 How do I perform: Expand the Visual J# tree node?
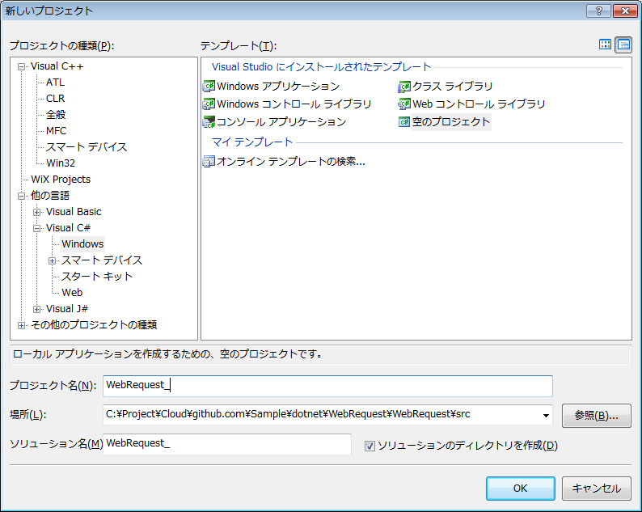click(x=37, y=309)
